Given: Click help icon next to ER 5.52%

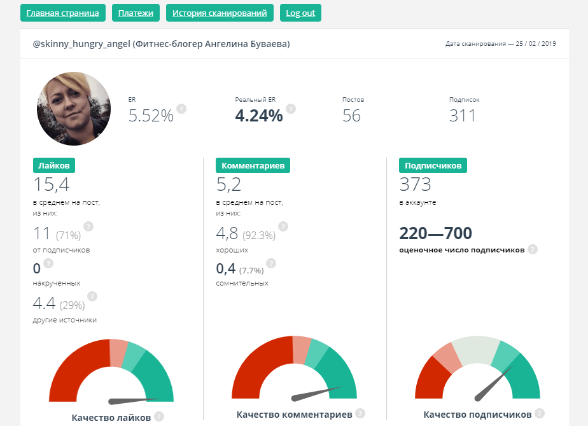Looking at the screenshot, I should 181,109.
